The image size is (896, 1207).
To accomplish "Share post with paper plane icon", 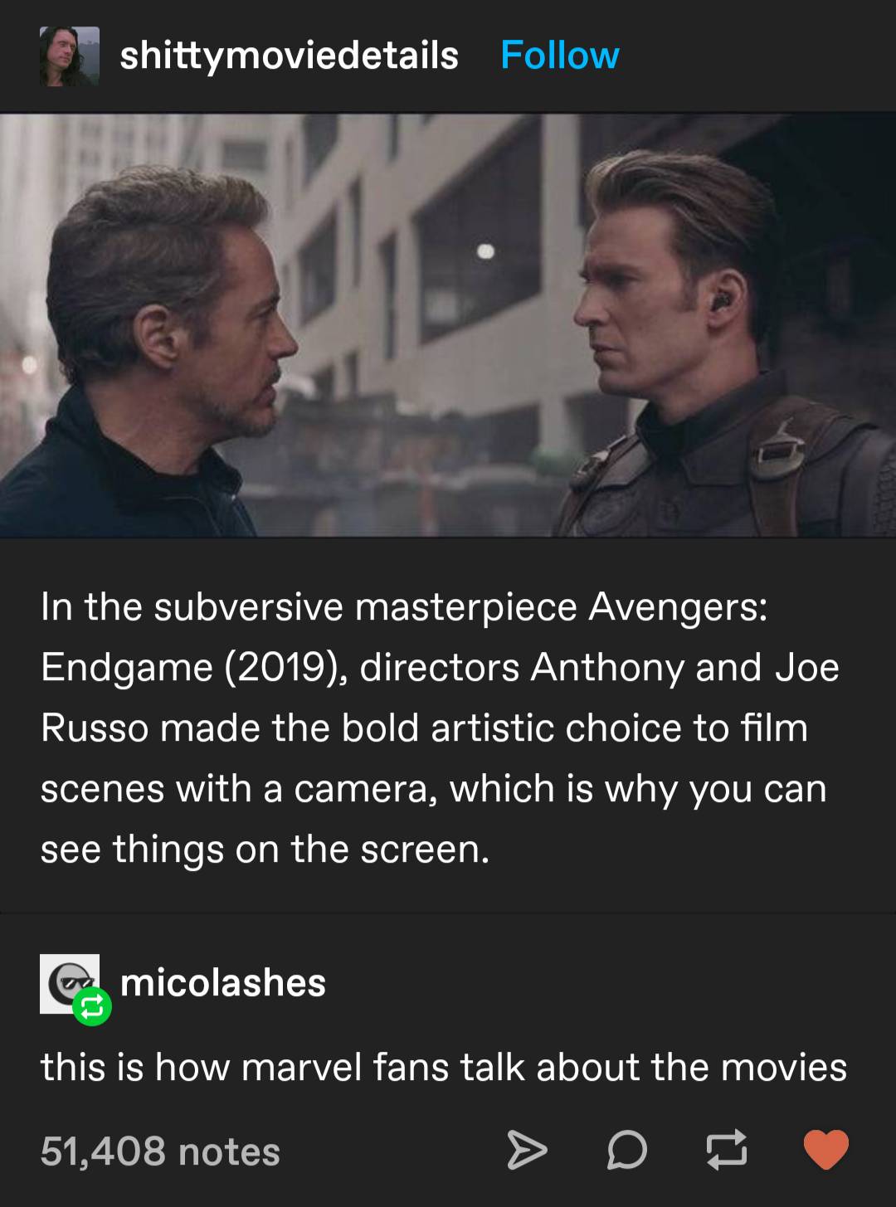I will pyautogui.click(x=528, y=1151).
